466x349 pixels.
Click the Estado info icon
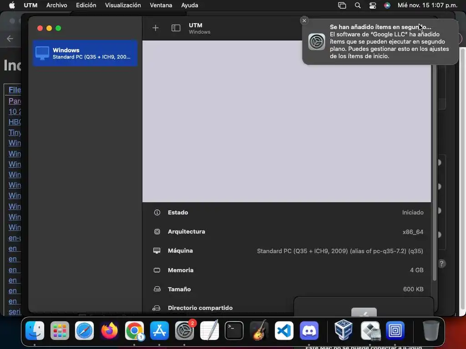[157, 213]
